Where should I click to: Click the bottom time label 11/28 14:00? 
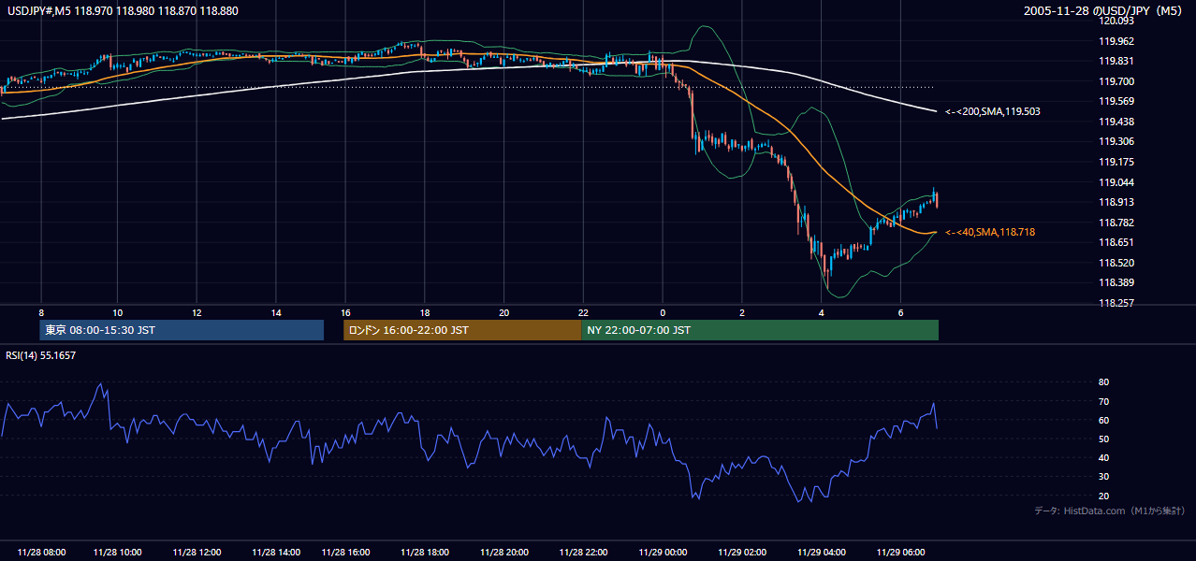pos(276,553)
